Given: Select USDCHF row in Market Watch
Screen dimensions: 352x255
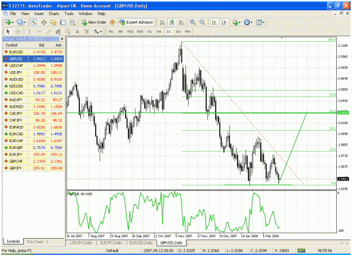Looking at the screenshot, I should pos(33,65).
